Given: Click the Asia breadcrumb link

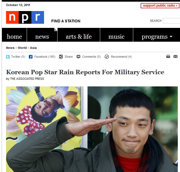Looking at the screenshot, I should pyautogui.click(x=33, y=48).
